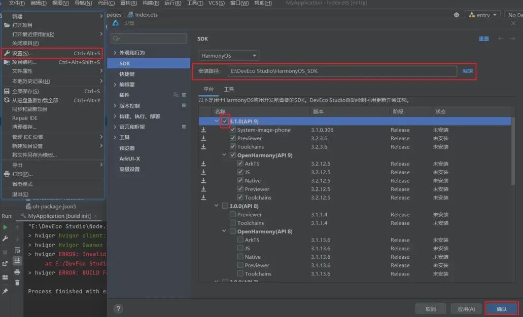Collapse the OpenHarmony(API 8) node
The width and height of the screenshot is (523, 317).
(x=224, y=231)
